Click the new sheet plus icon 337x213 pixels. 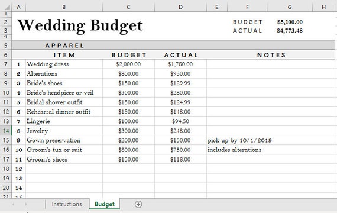coord(138,204)
